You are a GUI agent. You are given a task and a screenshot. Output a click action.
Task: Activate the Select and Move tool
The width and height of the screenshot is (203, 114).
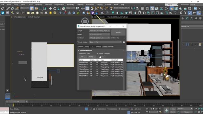point(50,9)
